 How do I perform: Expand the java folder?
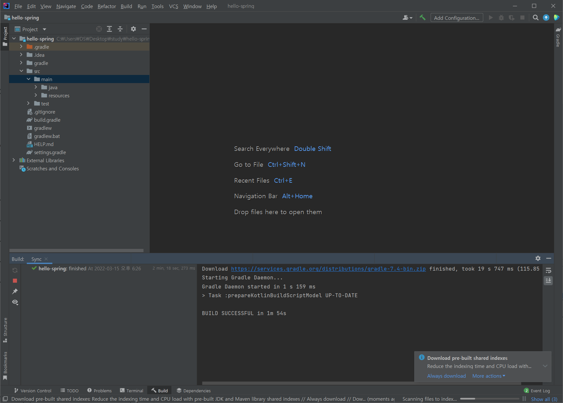click(36, 87)
